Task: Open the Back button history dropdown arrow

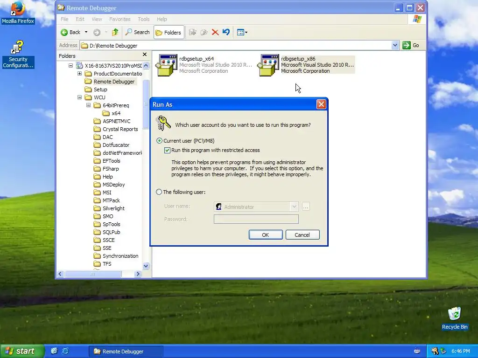Action: [x=86, y=32]
